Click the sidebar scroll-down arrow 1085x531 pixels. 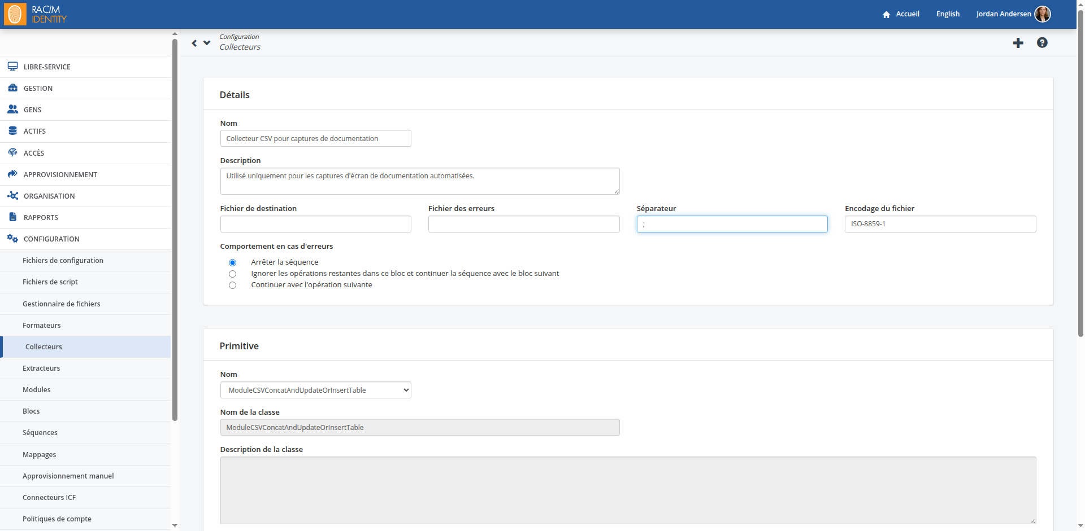tap(175, 525)
